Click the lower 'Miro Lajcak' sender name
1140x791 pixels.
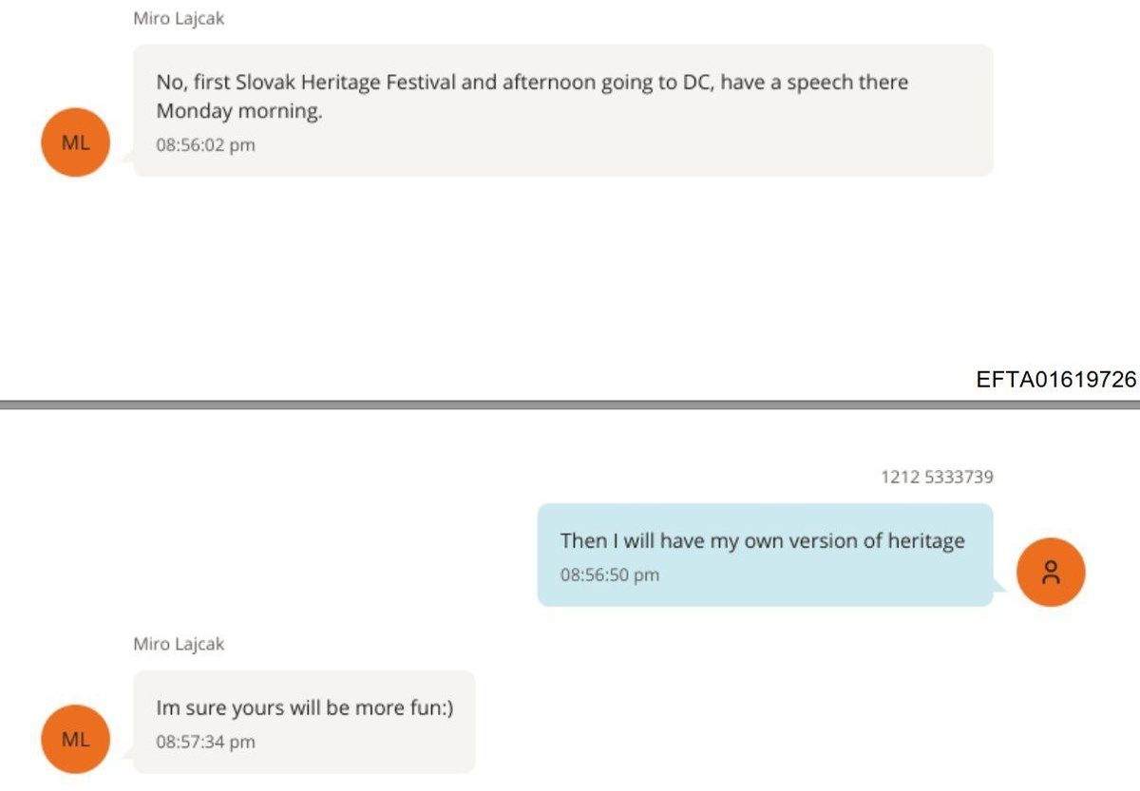pos(179,644)
